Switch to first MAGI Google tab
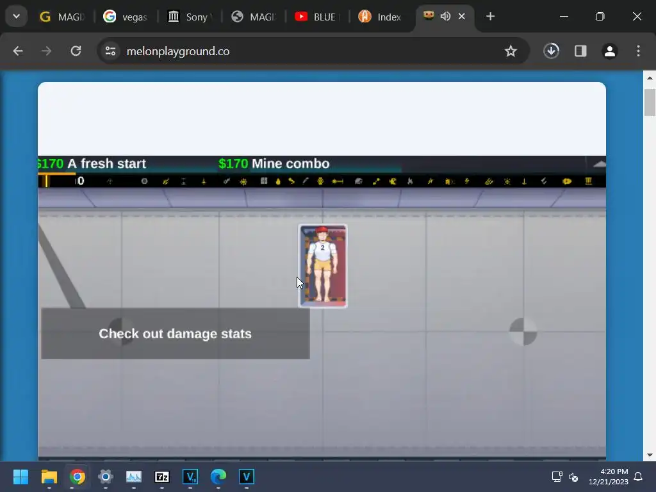Viewport: 656px width, 492px height. 62,17
